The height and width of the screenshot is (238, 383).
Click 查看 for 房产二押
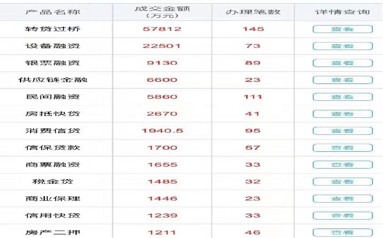[x=343, y=233]
